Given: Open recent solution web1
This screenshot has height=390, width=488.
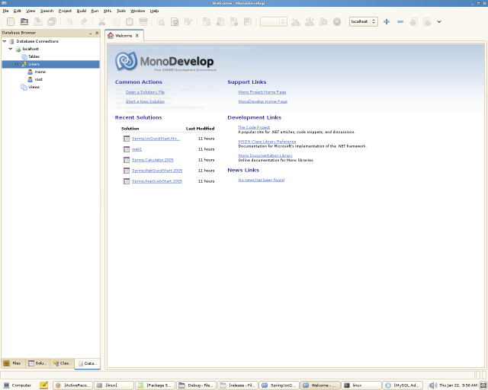Looking at the screenshot, I should point(136,149).
